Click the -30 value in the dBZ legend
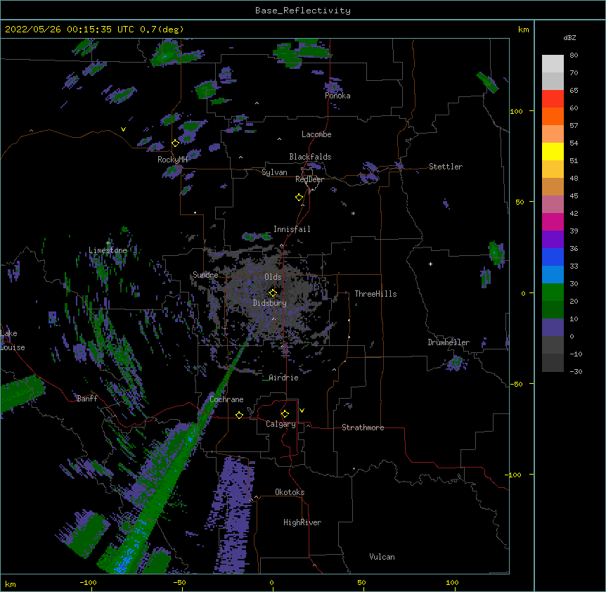 [x=576, y=372]
